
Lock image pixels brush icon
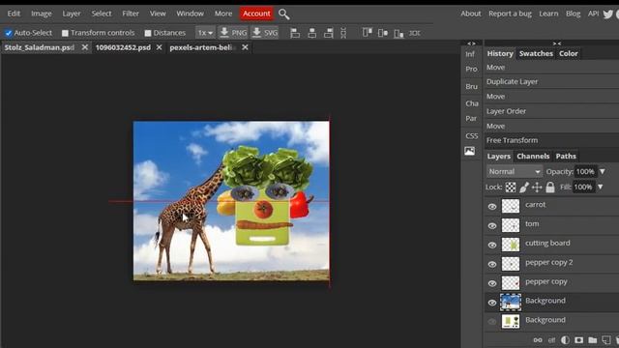pyautogui.click(x=524, y=187)
